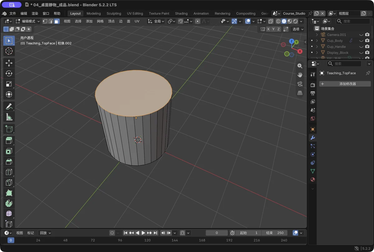Screen dimensions: 374x252
Task: Enable edge select mode
Action: coord(51,21)
